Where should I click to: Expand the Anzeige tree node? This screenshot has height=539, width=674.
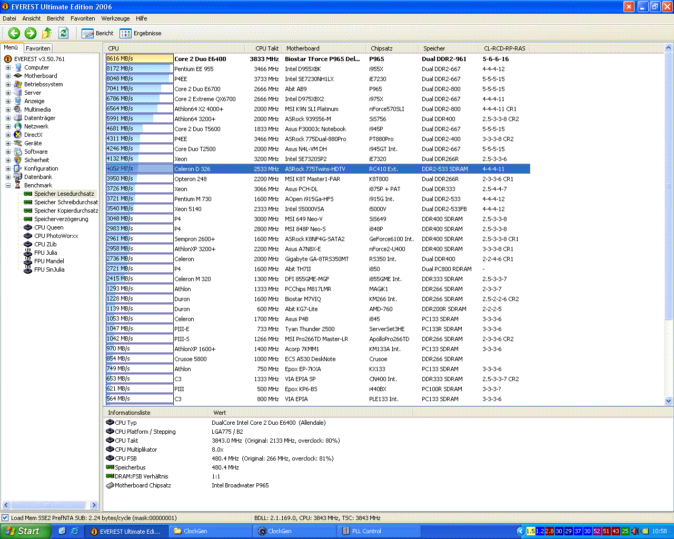tap(8, 101)
